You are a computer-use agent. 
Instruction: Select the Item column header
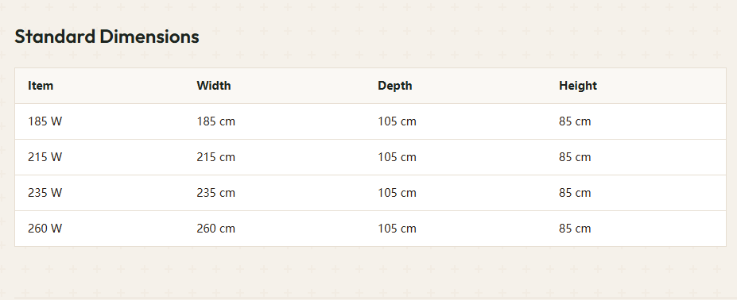point(41,86)
